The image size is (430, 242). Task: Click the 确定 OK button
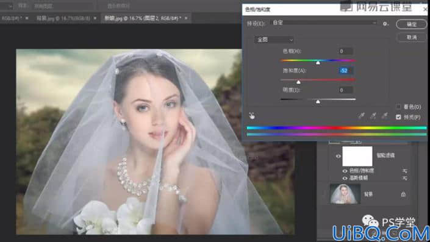(x=411, y=24)
